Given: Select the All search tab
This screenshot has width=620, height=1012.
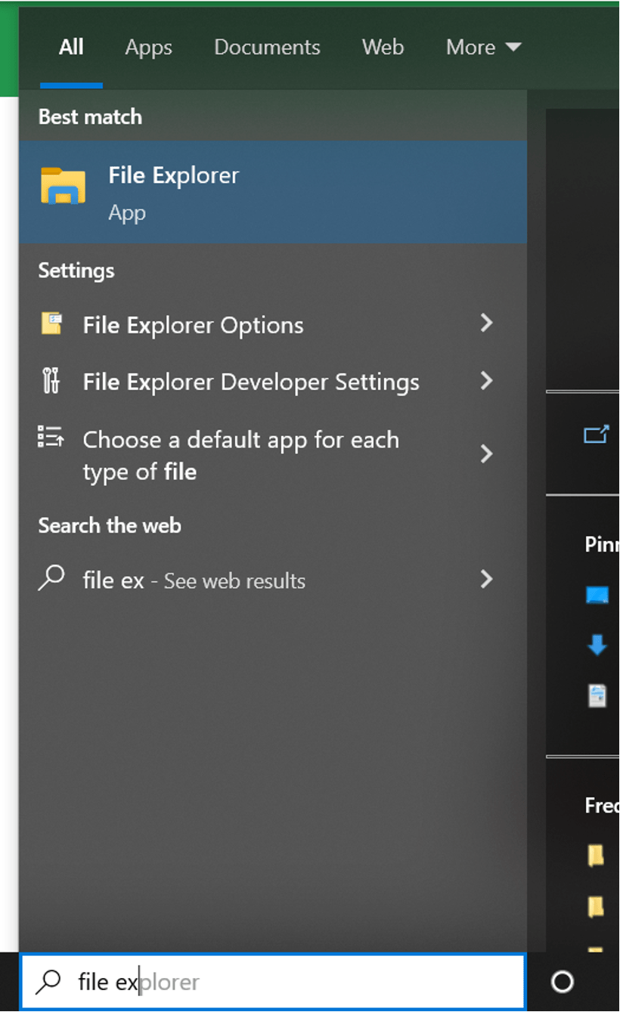Looking at the screenshot, I should [x=71, y=47].
